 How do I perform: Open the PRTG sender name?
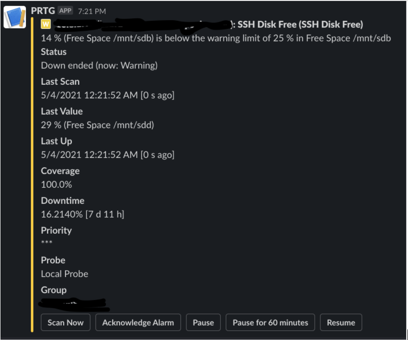[x=43, y=11]
